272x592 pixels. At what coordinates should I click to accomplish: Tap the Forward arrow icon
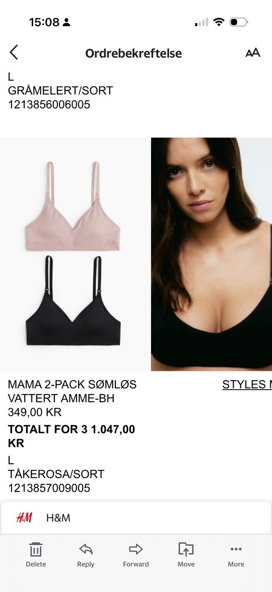[x=136, y=549]
